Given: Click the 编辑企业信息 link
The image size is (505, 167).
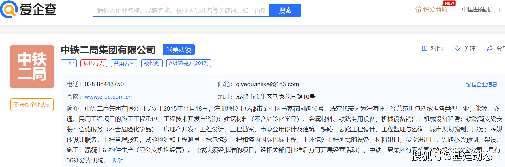Looking at the screenshot, I should click(x=482, y=84).
